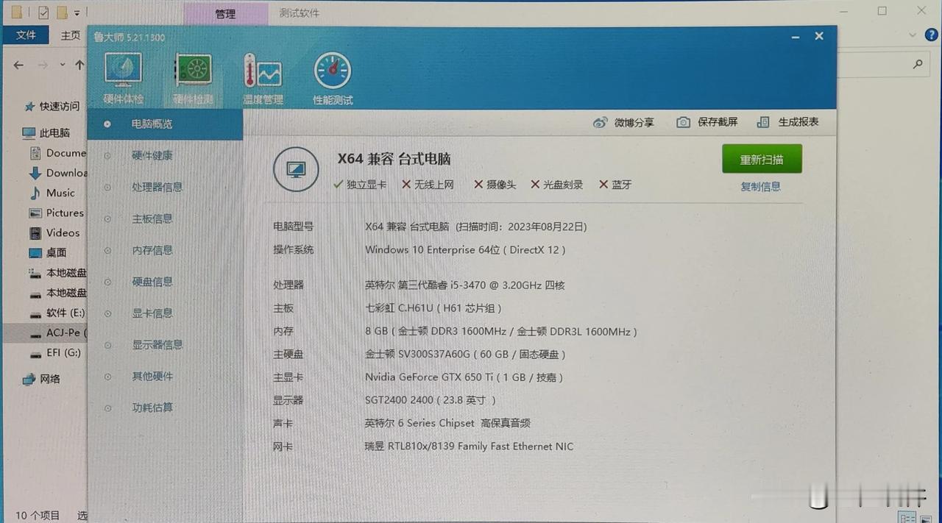Click the 测试软件 window title in Explorer
Screen dimensions: 942x523
point(300,13)
